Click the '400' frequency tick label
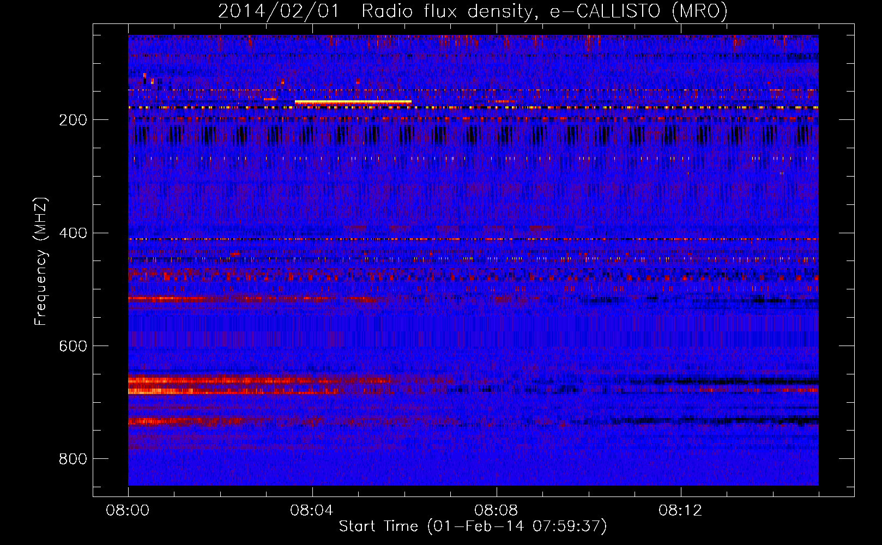Screen dimensions: 882x545 click(73, 233)
